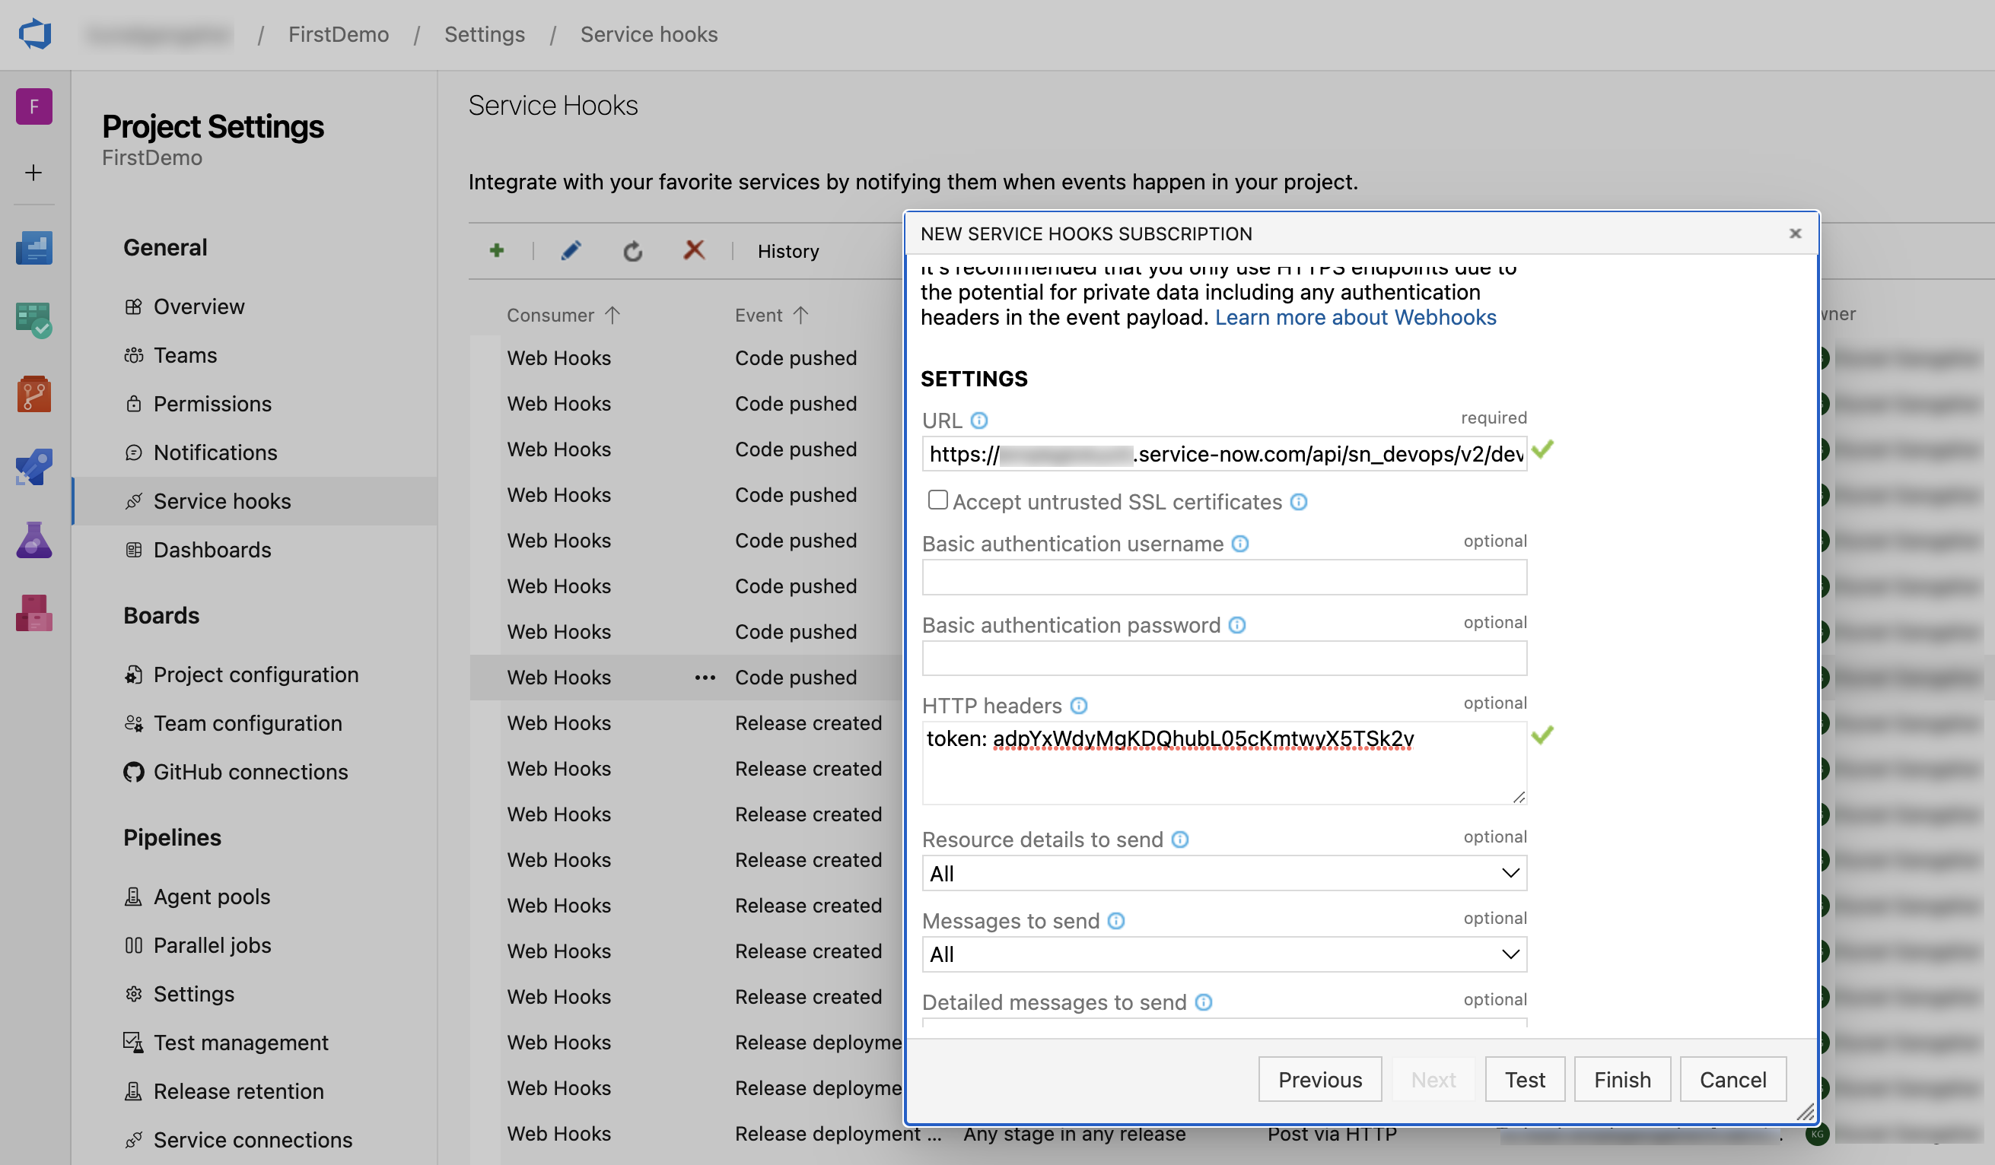Click the Previous button in dialog
This screenshot has width=1995, height=1165.
click(1319, 1080)
